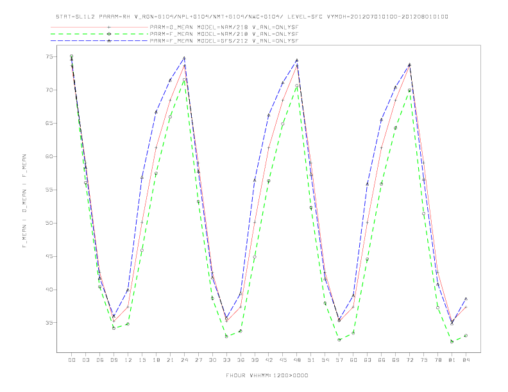Click x-axis tick label 51
This screenshot has width=508, height=392.
click(311, 360)
